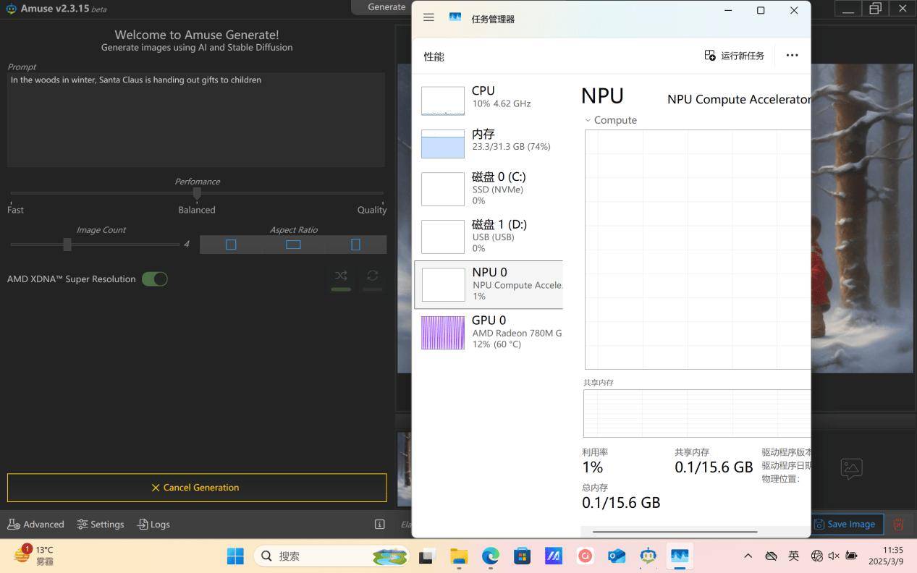
Task: Collapse the Compute graph chevron
Action: (x=588, y=120)
